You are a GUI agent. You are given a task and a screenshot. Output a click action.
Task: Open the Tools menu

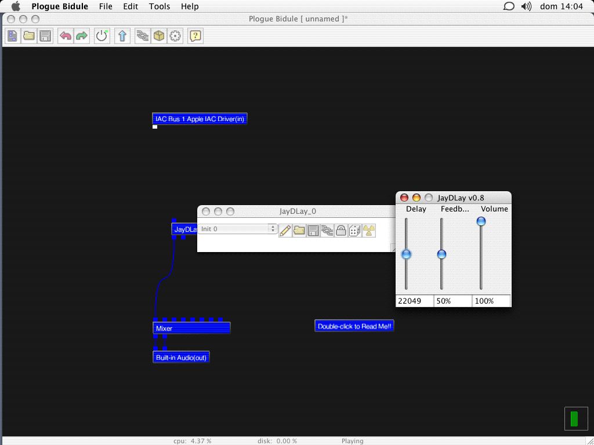point(160,6)
